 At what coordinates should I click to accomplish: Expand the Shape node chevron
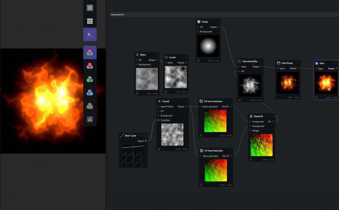[x=218, y=22]
